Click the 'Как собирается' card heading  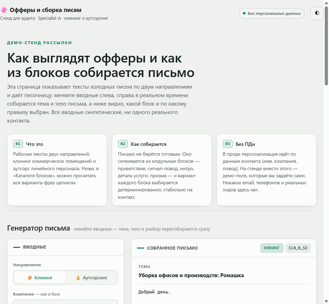[148, 144]
